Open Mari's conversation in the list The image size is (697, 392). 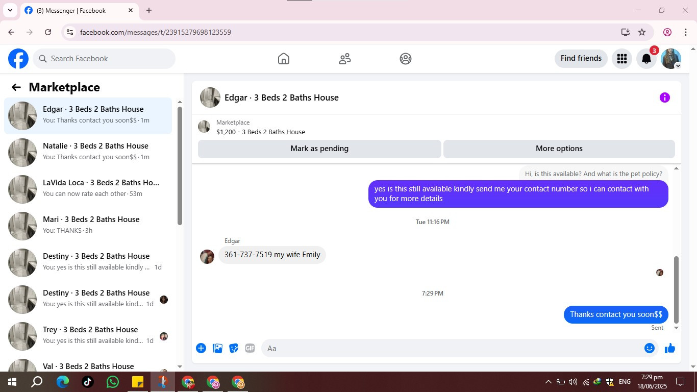[88, 226]
